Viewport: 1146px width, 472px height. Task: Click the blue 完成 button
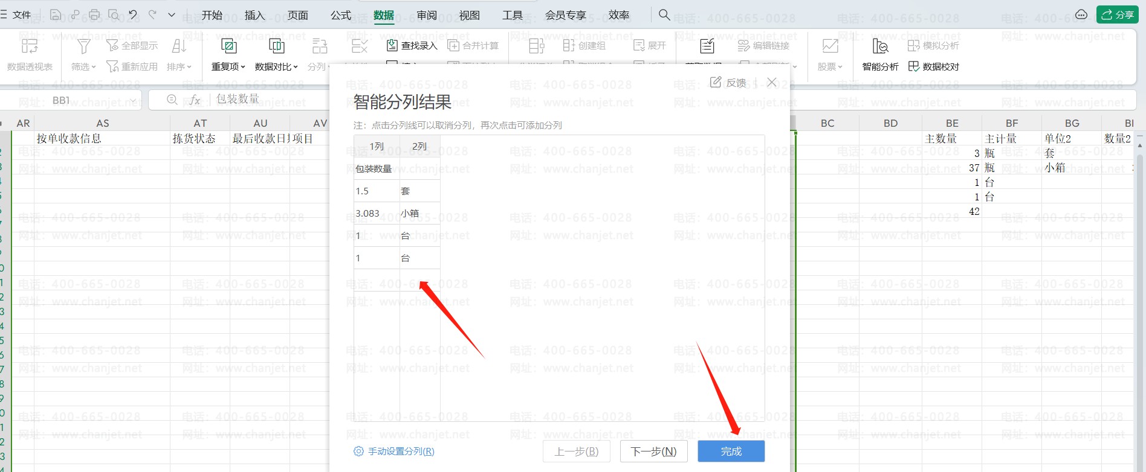(x=731, y=451)
